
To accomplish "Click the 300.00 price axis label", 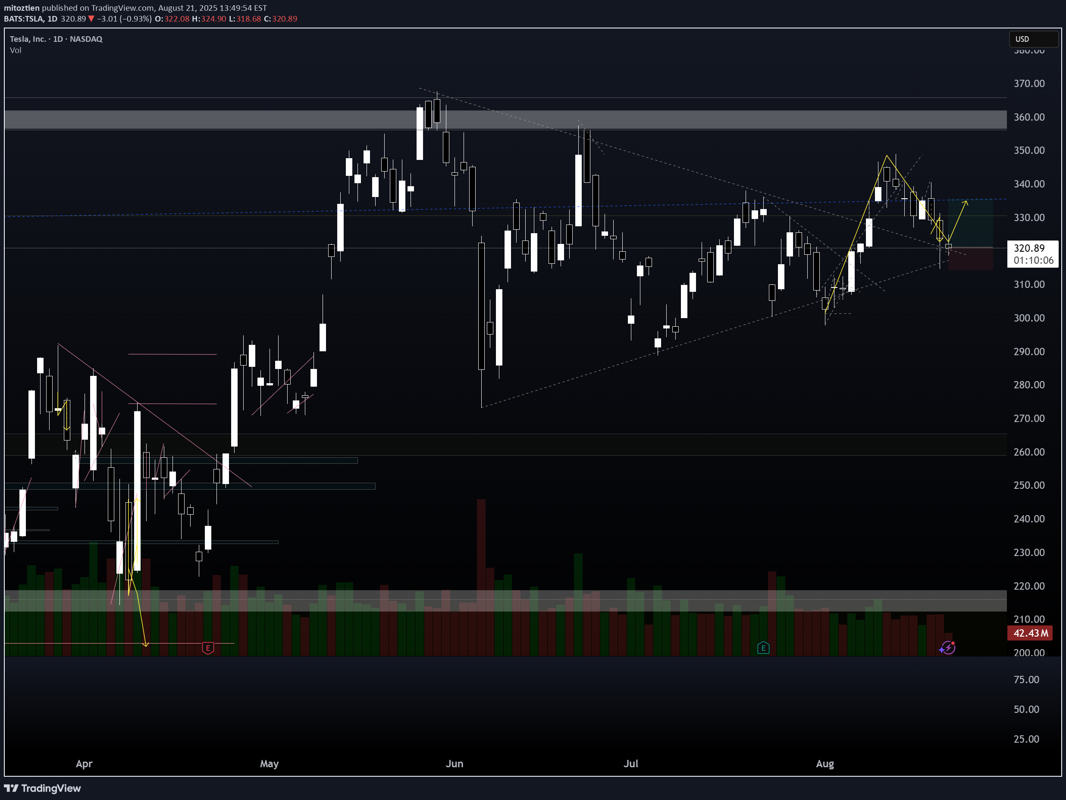I will 1029,318.
